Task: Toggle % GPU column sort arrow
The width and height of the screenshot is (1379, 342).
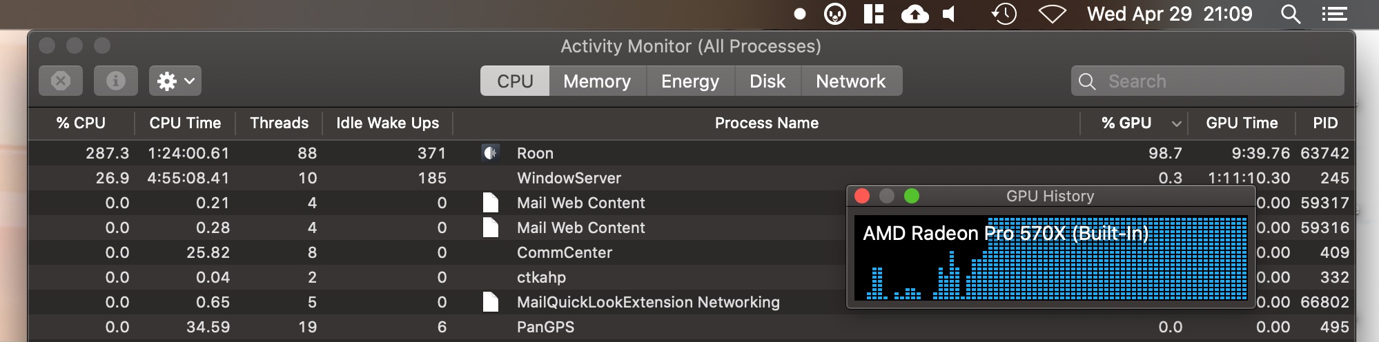Action: 1177,124
